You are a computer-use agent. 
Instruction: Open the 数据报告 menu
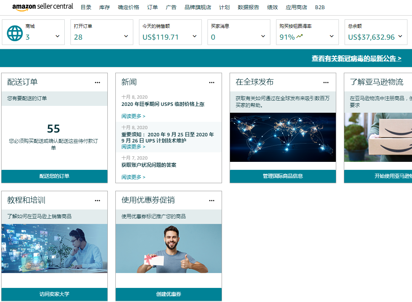(248, 7)
